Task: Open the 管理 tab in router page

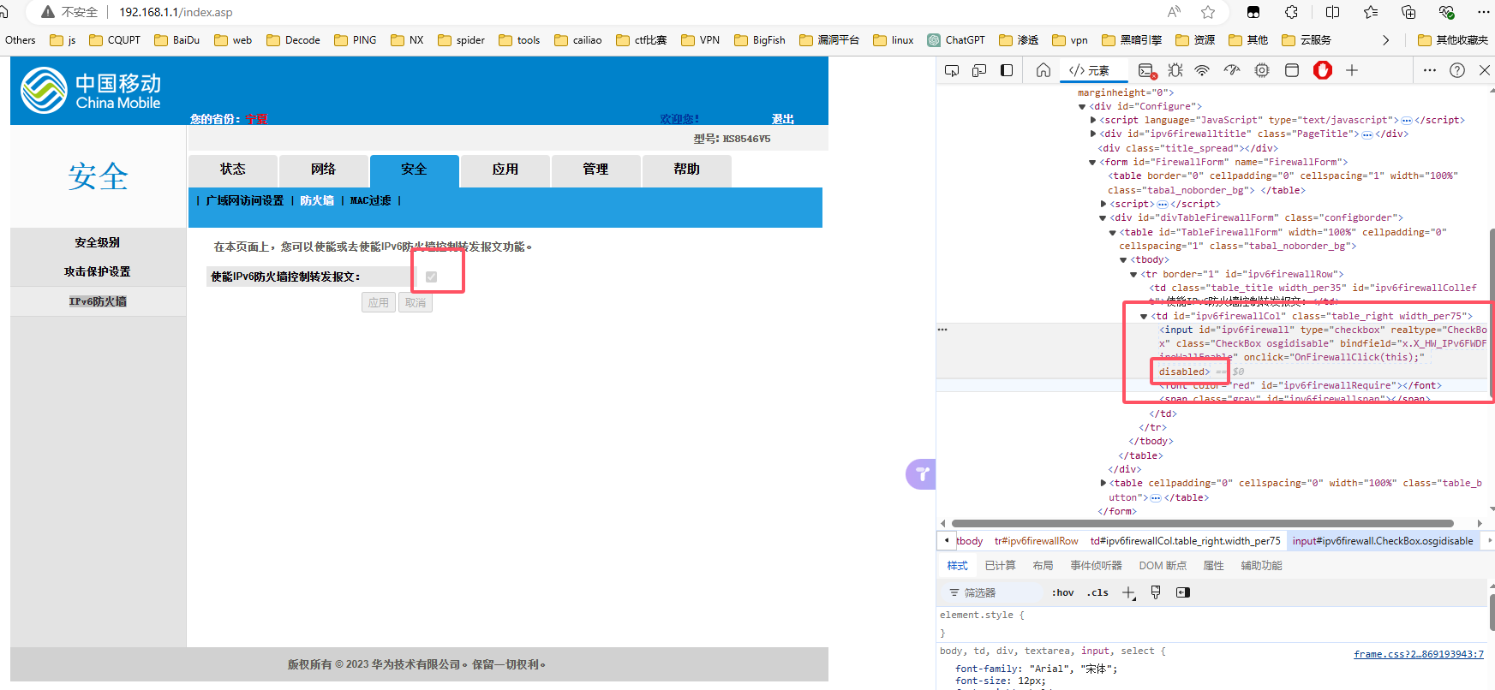Action: point(596,170)
